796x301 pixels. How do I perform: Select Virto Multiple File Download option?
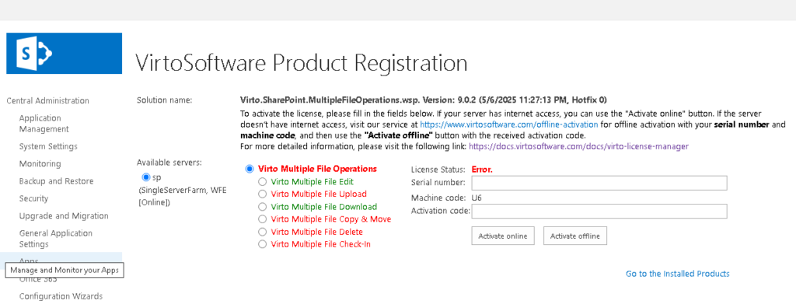262,207
